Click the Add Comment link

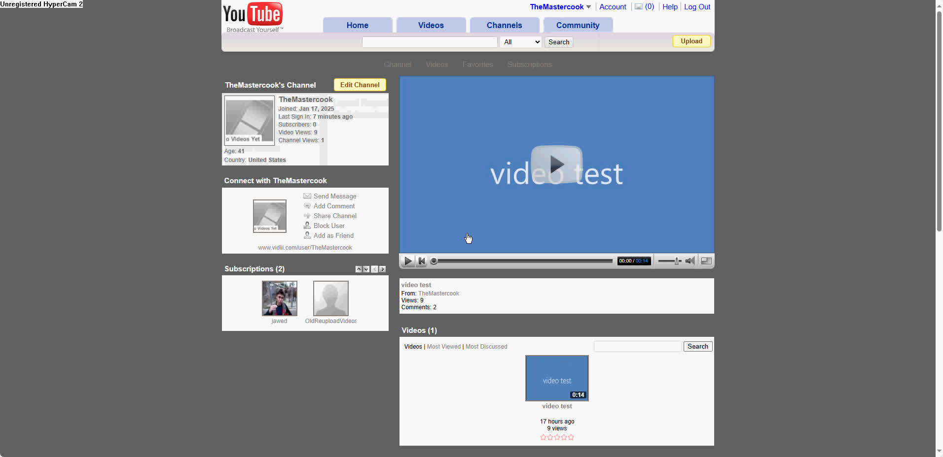click(x=334, y=206)
